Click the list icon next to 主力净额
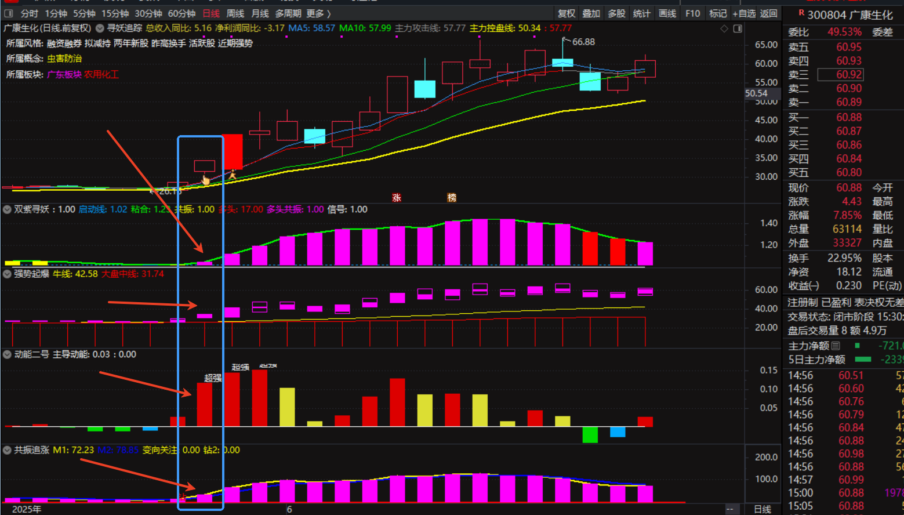The width and height of the screenshot is (904, 515). click(836, 346)
